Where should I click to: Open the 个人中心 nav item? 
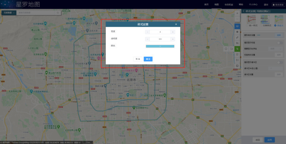click(253, 5)
